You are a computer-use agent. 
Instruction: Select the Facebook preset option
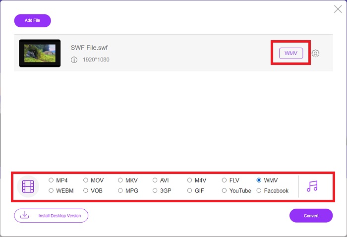click(259, 190)
